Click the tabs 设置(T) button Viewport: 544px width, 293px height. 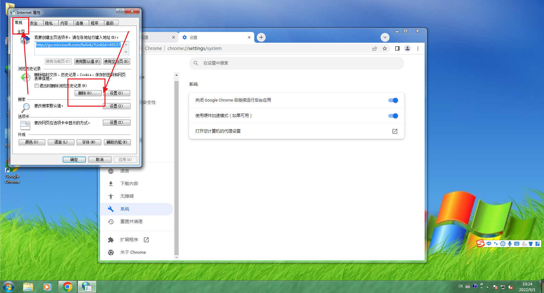(117, 123)
